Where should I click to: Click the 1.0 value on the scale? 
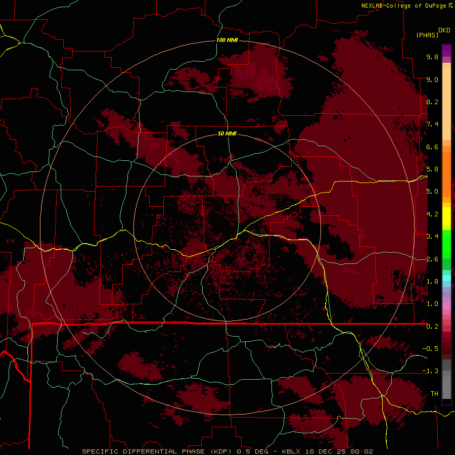tap(432, 304)
